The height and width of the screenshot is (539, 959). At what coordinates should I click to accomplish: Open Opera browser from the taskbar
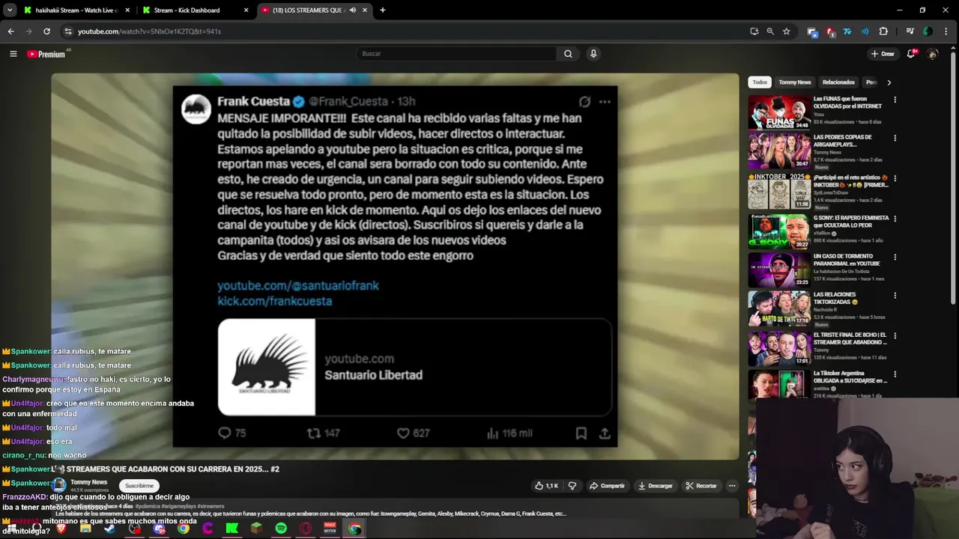coord(305,529)
